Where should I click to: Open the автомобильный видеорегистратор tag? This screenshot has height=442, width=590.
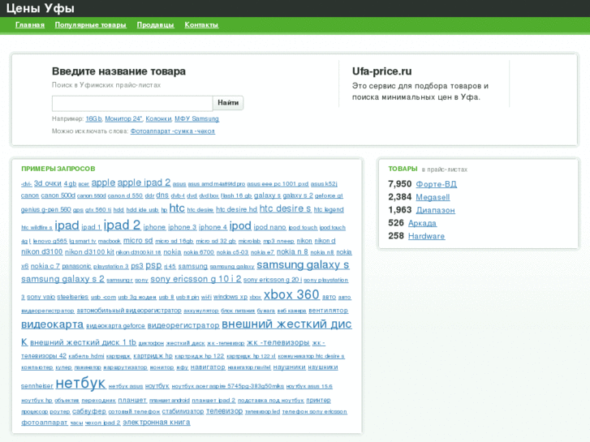pyautogui.click(x=129, y=311)
